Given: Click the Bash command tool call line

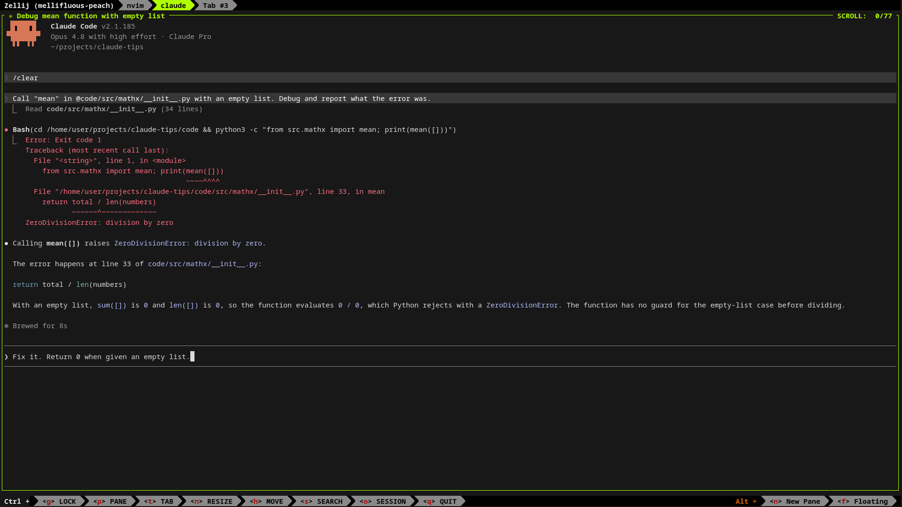Looking at the screenshot, I should pyautogui.click(x=234, y=129).
